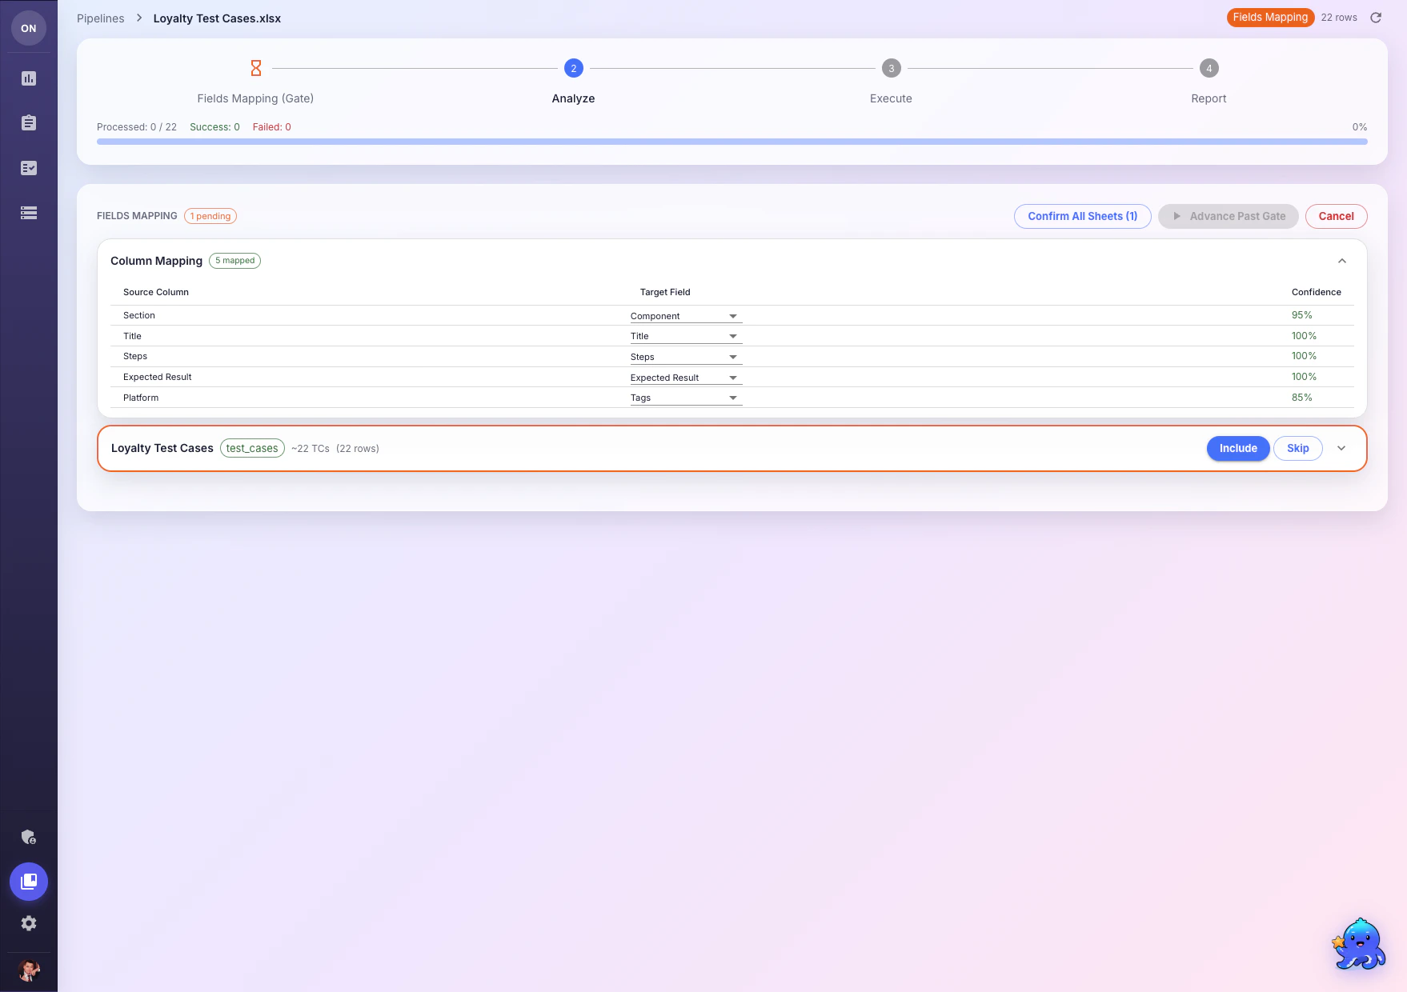Click the Success: 0 counter
This screenshot has height=992, width=1407.
point(214,127)
